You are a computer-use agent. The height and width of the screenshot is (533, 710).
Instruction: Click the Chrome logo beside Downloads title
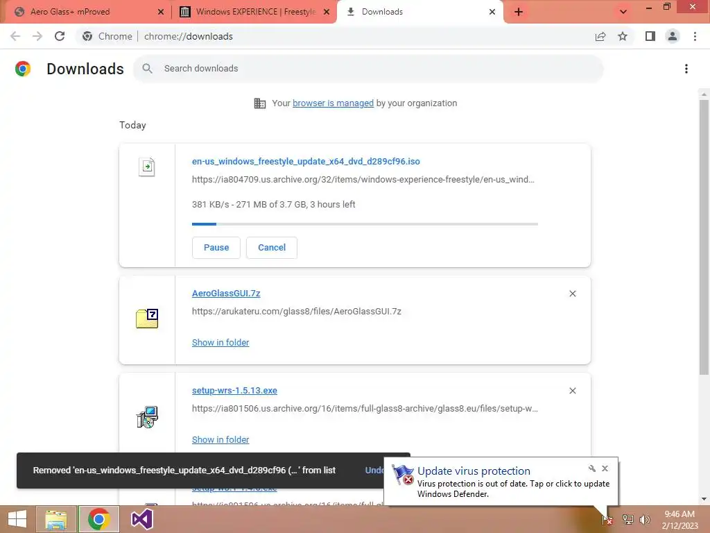(x=23, y=69)
